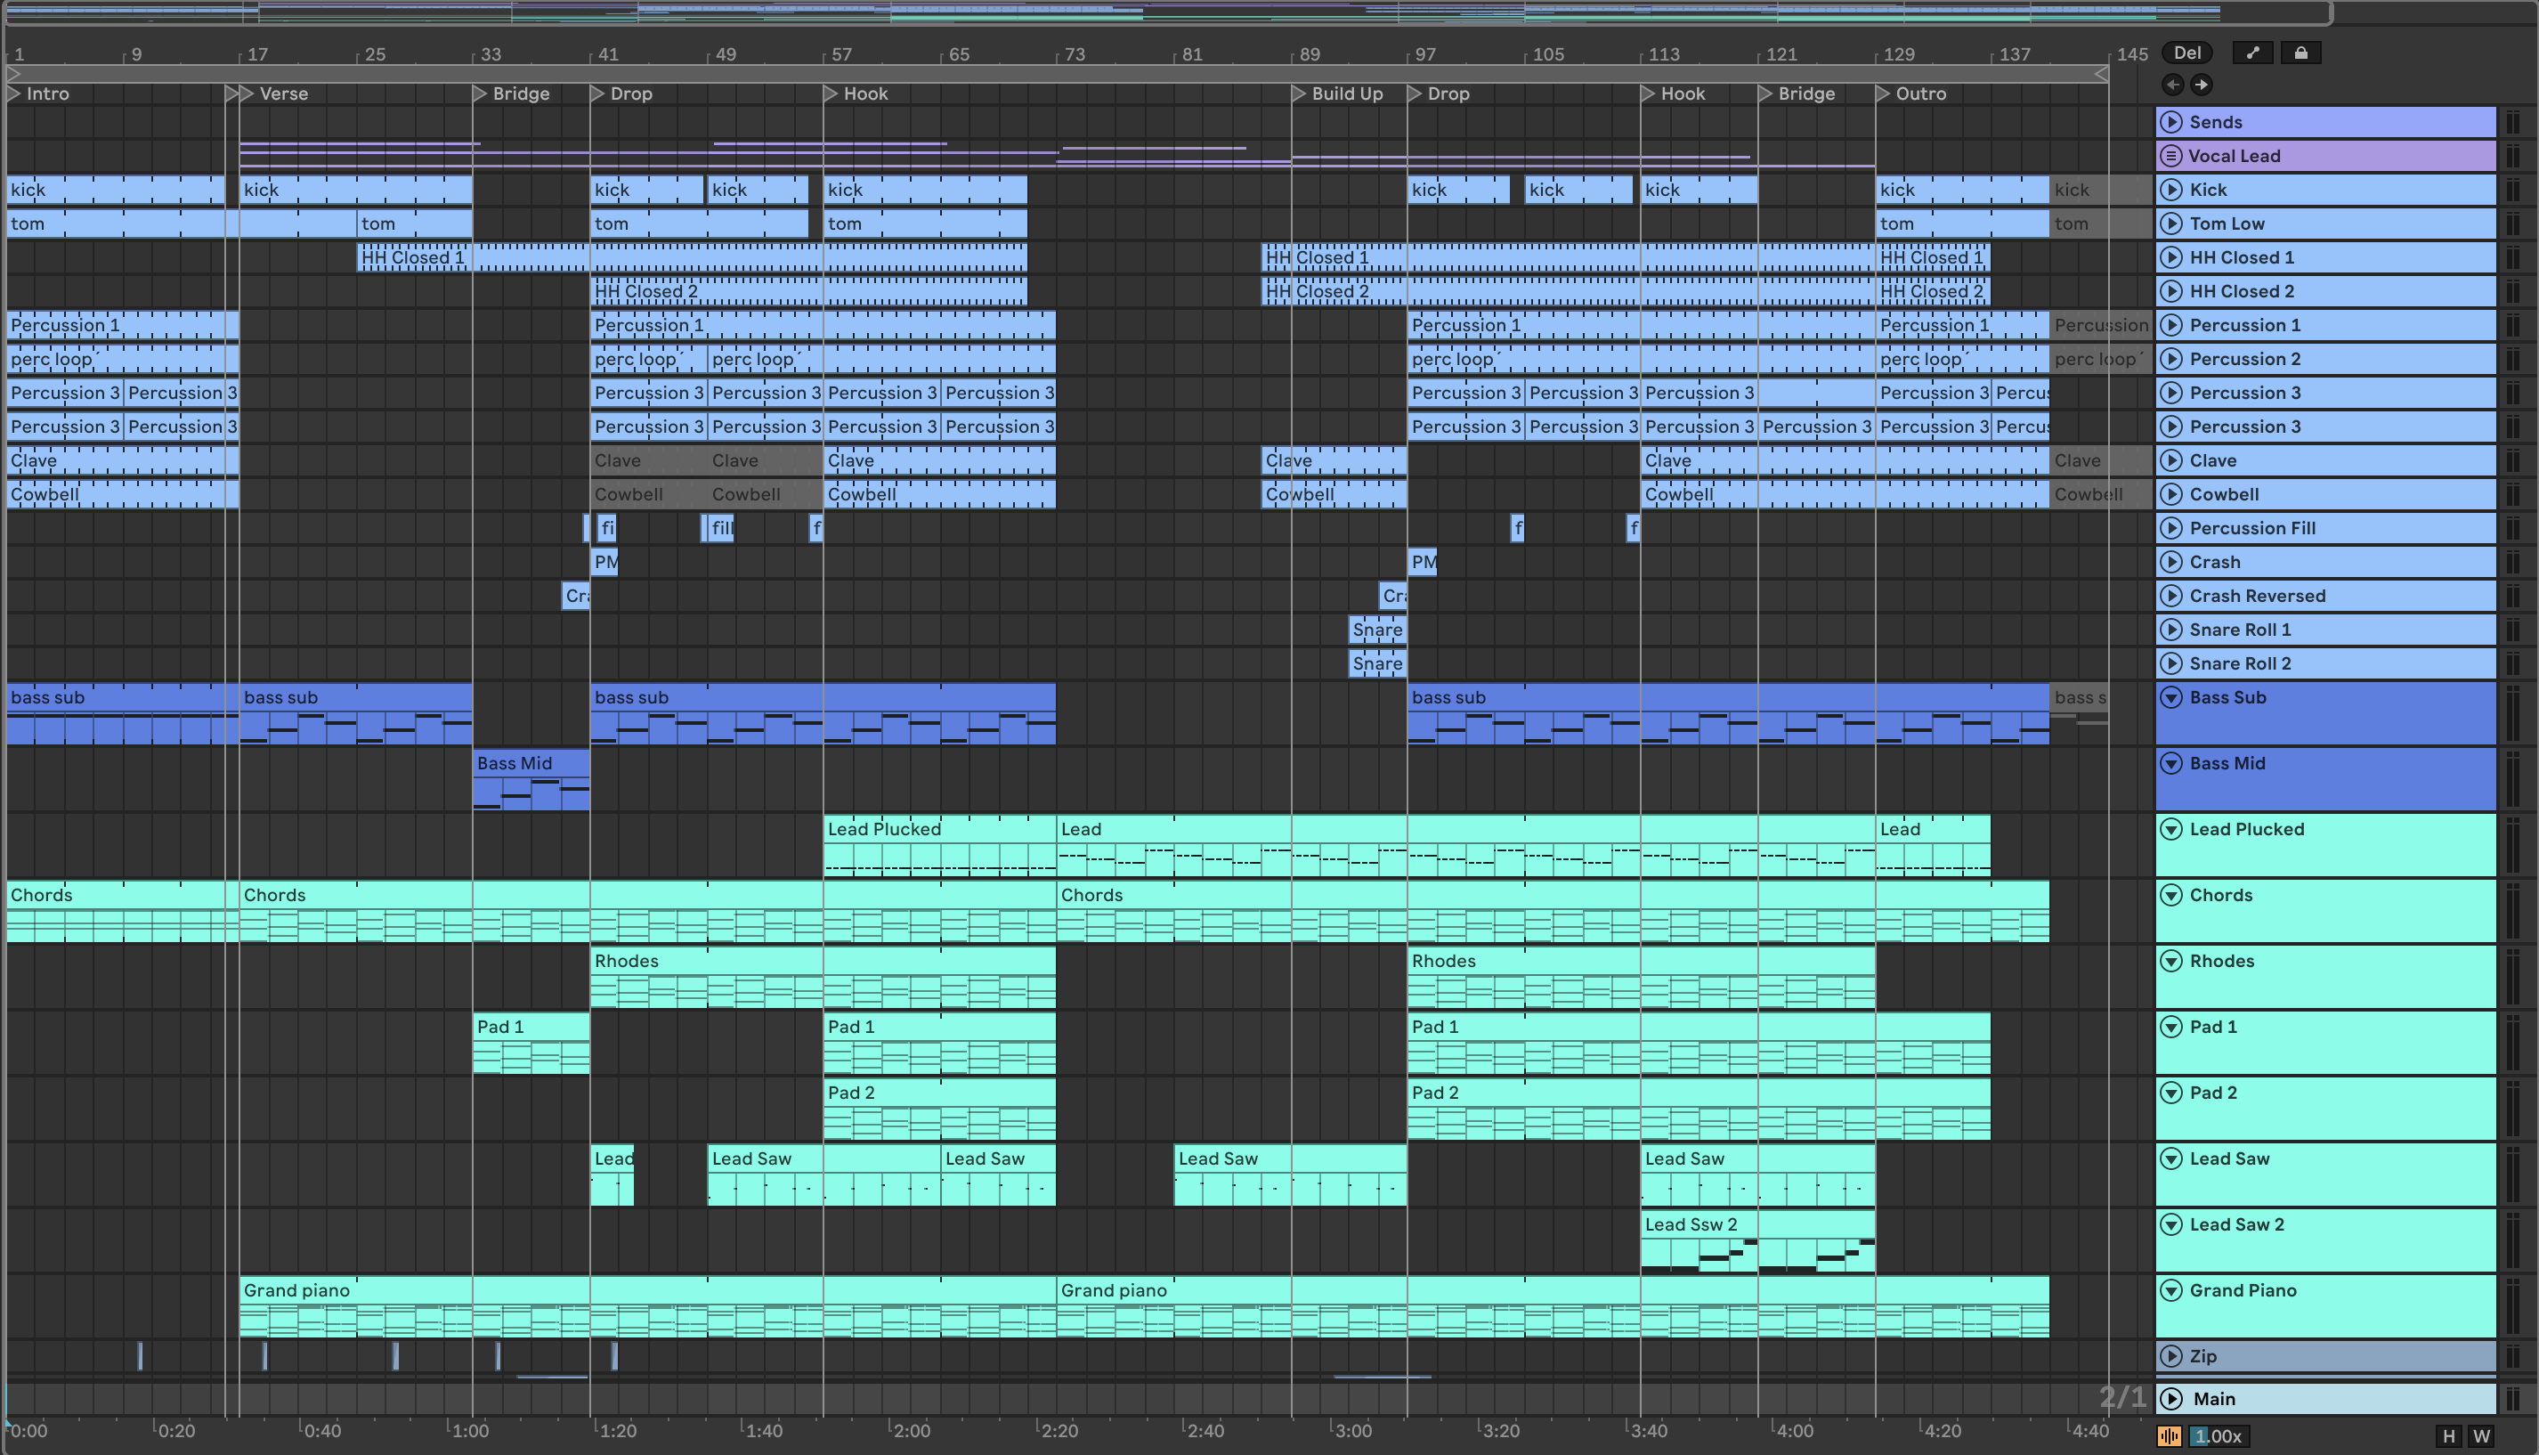Optimize arrangement width with W button
The width and height of the screenshot is (2539, 1455).
(2481, 1436)
